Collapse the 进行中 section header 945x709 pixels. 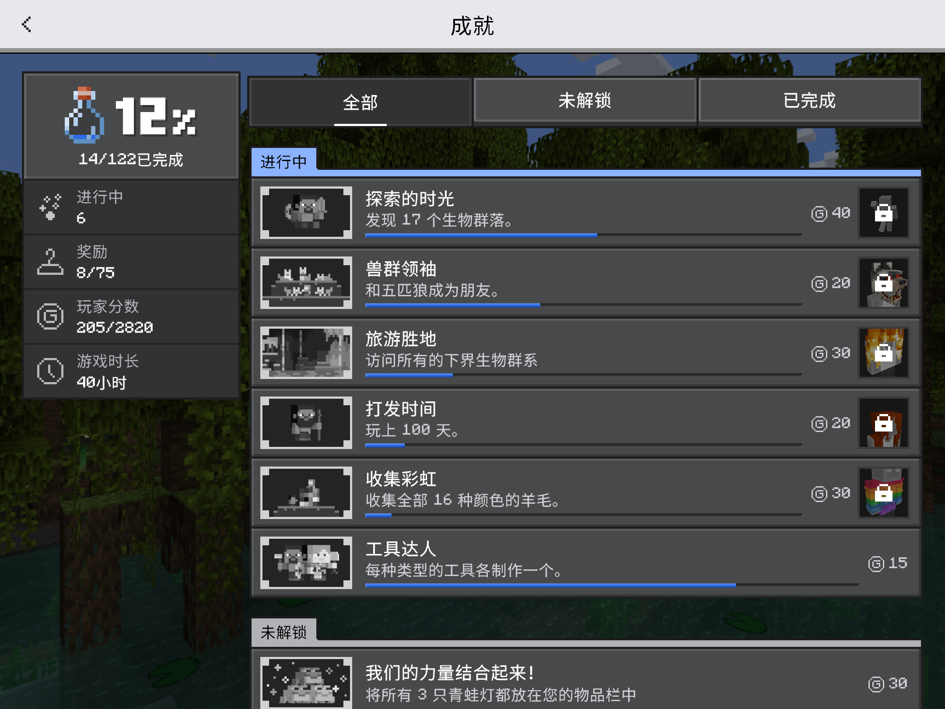tap(283, 161)
